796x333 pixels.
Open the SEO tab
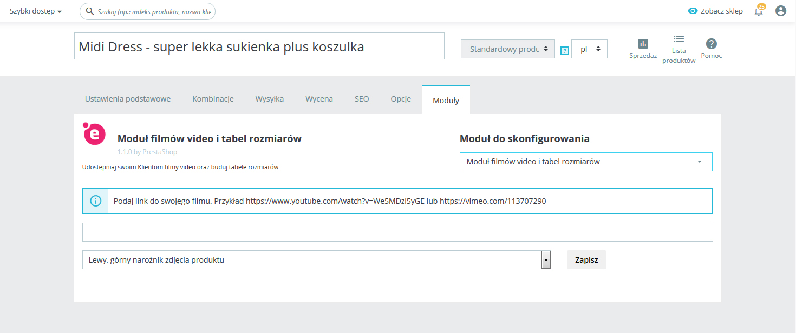362,99
